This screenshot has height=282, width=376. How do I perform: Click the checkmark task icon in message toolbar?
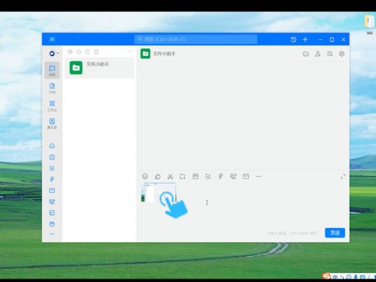[x=208, y=177]
